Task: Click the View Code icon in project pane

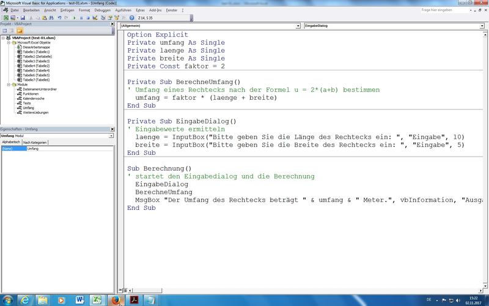Action: tap(5, 30)
